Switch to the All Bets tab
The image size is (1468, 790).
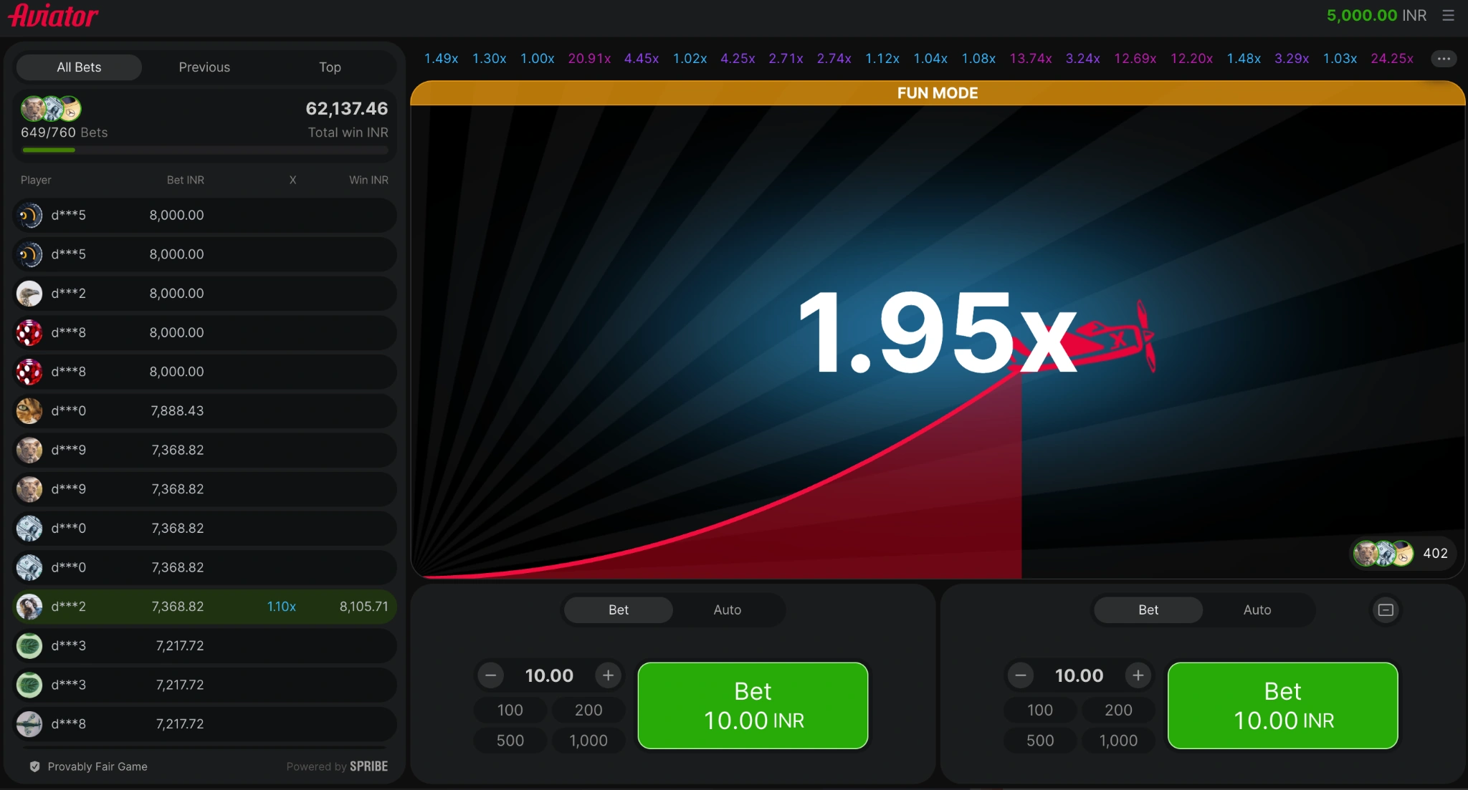(79, 67)
